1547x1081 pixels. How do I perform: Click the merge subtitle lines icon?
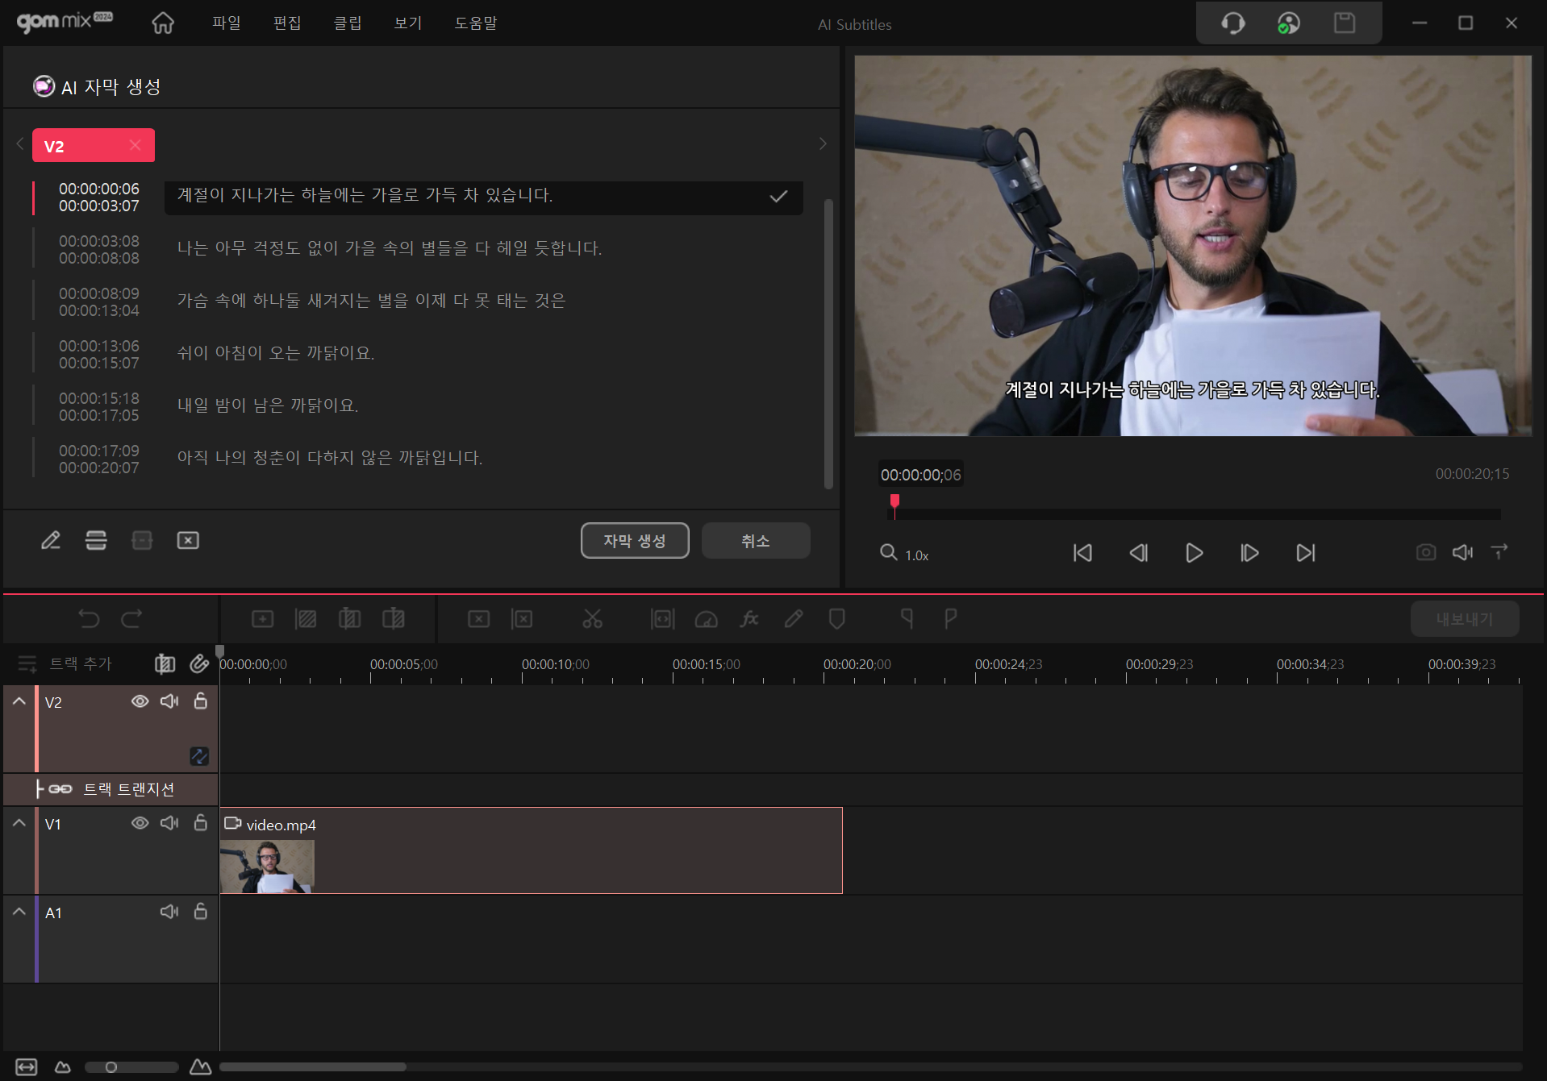pos(96,540)
